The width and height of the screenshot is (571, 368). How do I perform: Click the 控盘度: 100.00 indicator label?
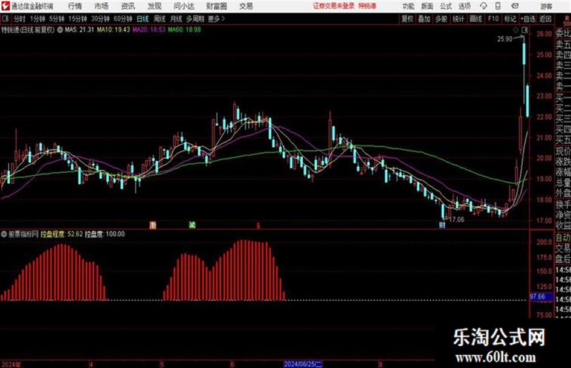coord(105,234)
